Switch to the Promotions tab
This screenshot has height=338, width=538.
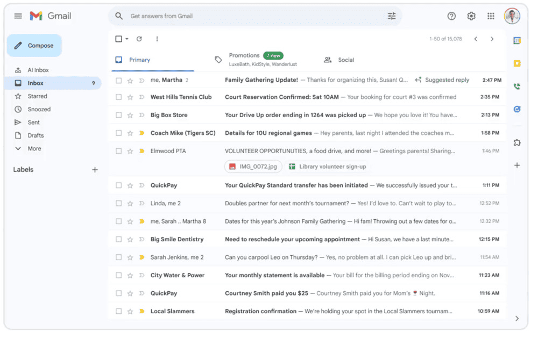pos(244,59)
